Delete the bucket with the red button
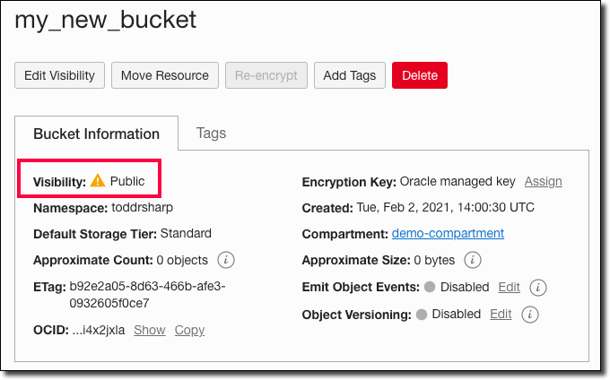Image resolution: width=610 pixels, height=380 pixels. 420,75
